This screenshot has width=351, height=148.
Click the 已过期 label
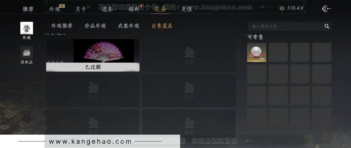tap(93, 67)
